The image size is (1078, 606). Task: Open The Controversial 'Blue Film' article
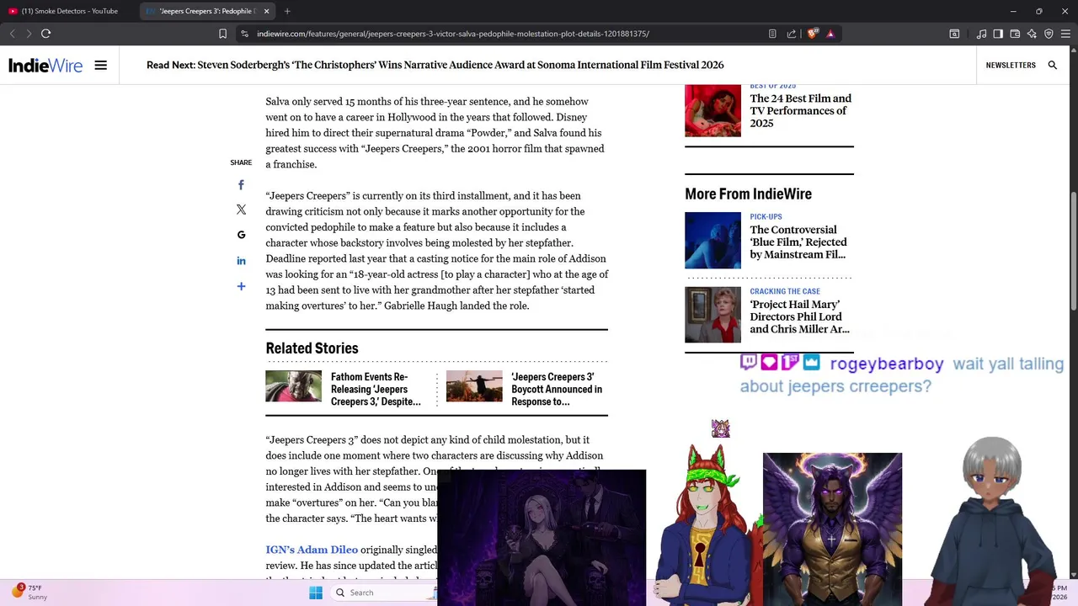798,242
